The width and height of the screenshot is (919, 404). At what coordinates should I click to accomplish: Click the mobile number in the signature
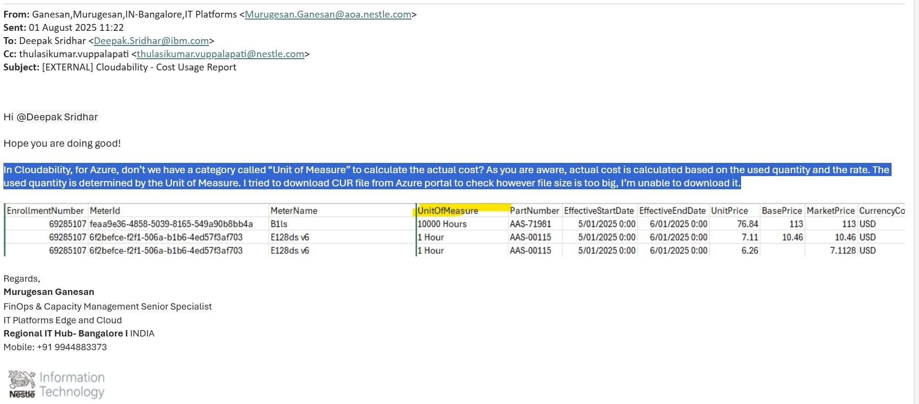(72, 347)
